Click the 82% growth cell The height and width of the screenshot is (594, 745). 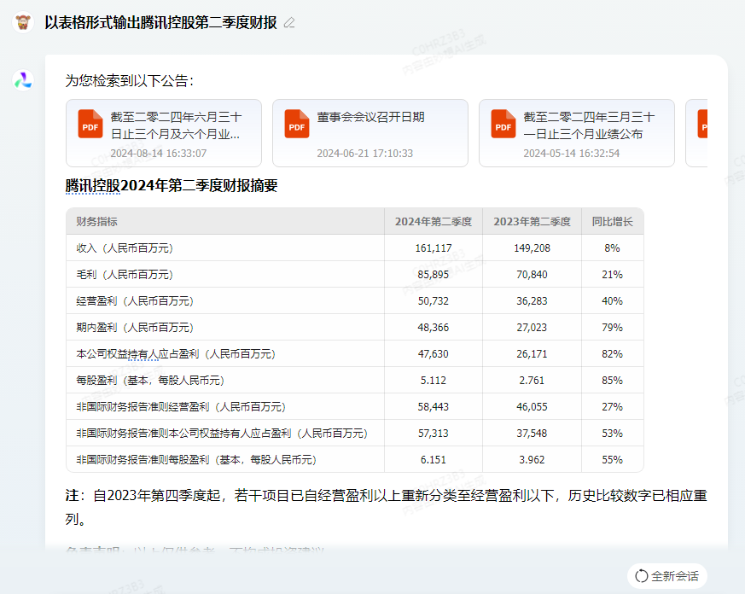click(x=612, y=354)
